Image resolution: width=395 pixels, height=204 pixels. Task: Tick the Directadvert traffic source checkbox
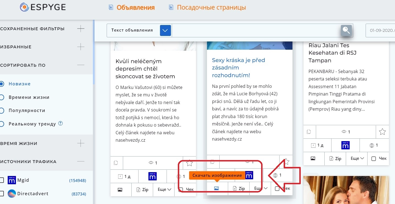coord(2,194)
